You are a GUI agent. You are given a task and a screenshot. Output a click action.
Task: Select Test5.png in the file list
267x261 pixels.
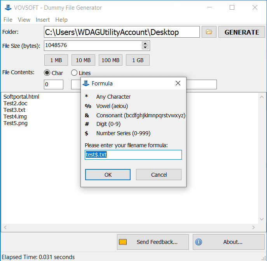click(x=15, y=123)
